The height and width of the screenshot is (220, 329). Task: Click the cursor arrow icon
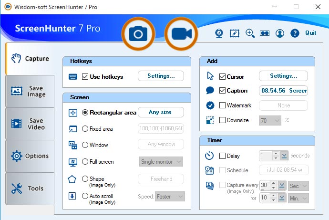[x=210, y=76]
